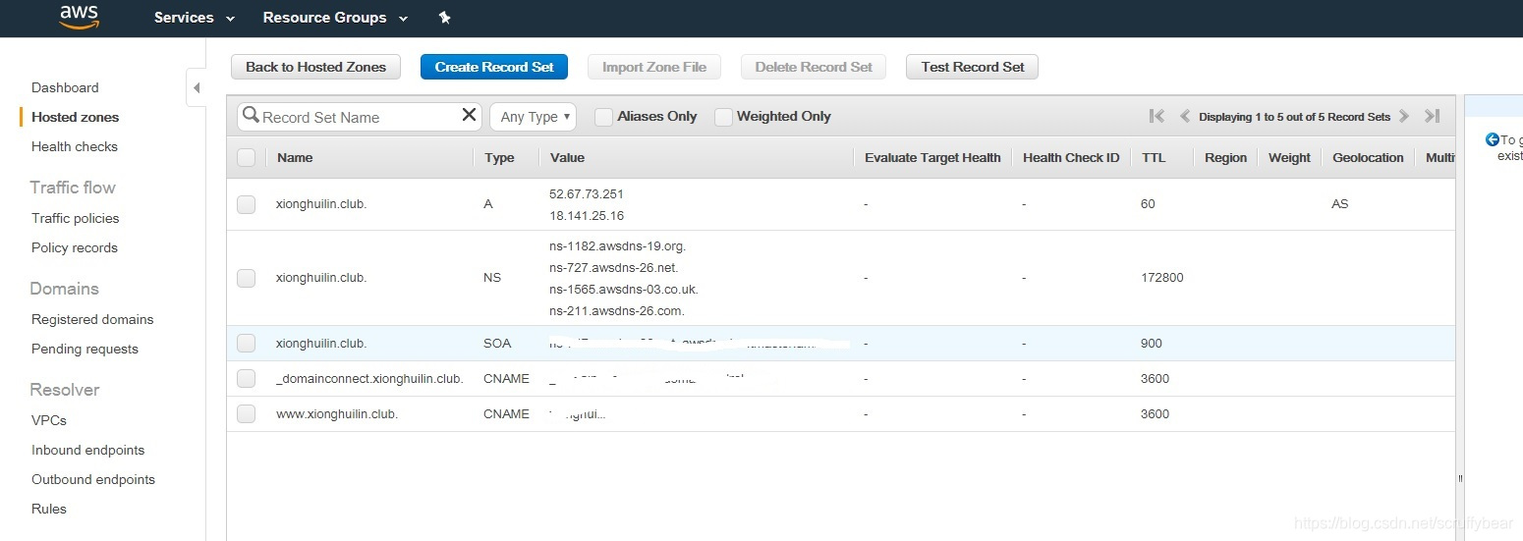The height and width of the screenshot is (541, 1523).
Task: Click the magnifier search icon
Action: tap(251, 116)
